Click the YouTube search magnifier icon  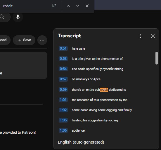click(2, 17)
